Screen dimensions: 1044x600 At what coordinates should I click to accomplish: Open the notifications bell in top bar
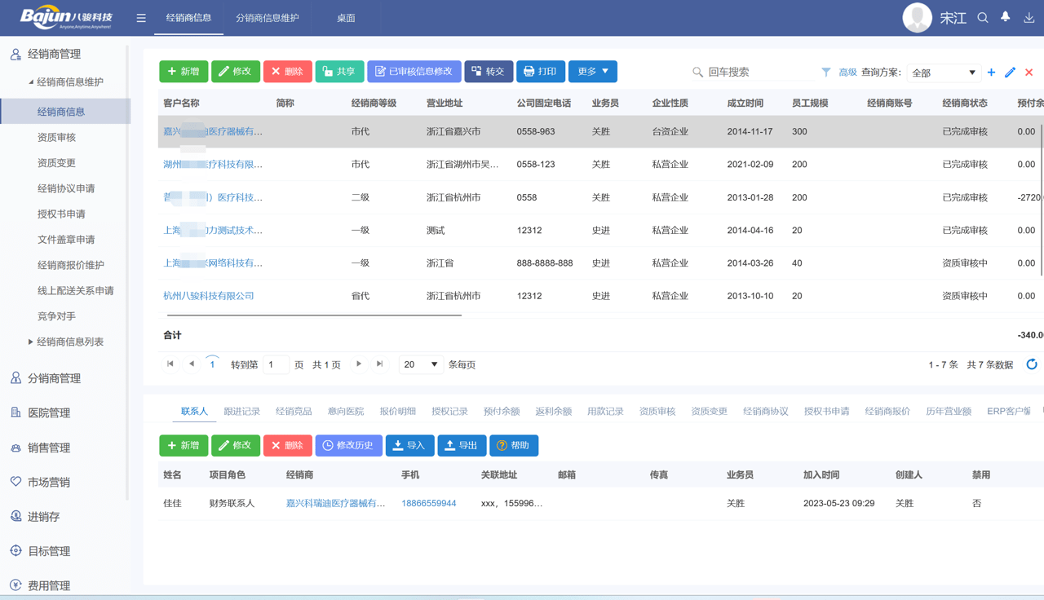coord(1005,16)
